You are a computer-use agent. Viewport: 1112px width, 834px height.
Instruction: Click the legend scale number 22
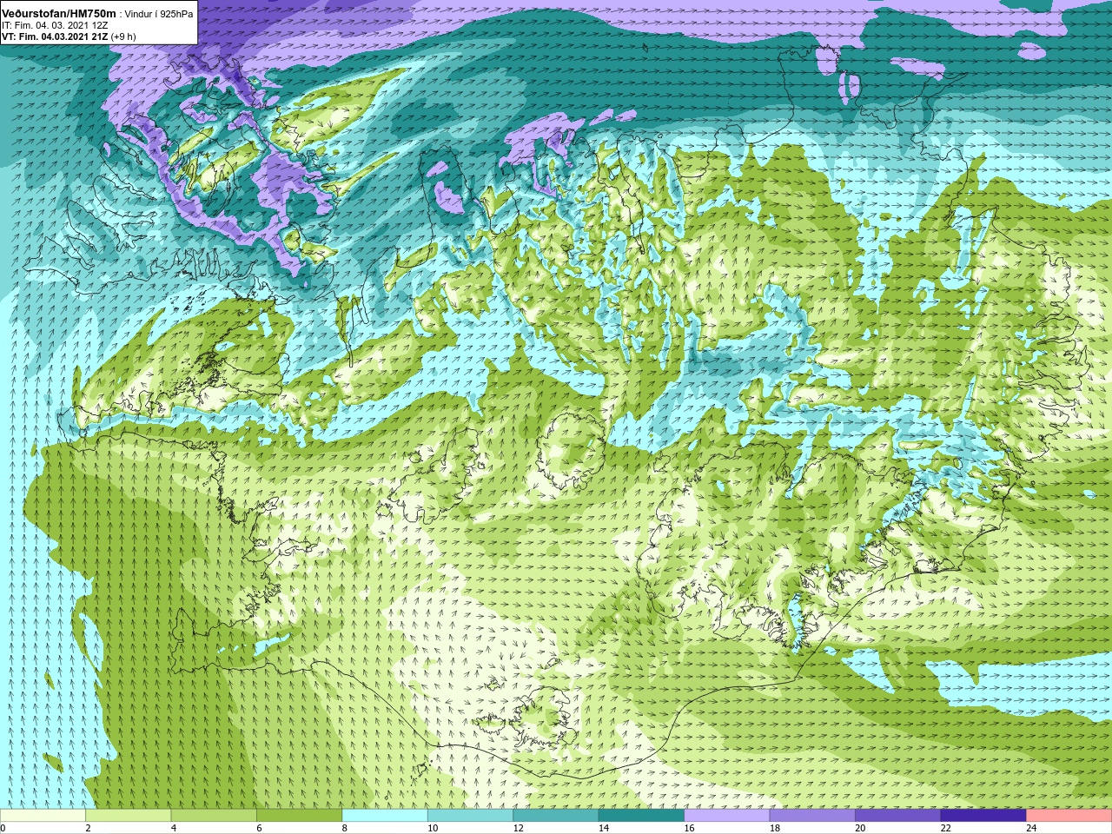click(946, 829)
